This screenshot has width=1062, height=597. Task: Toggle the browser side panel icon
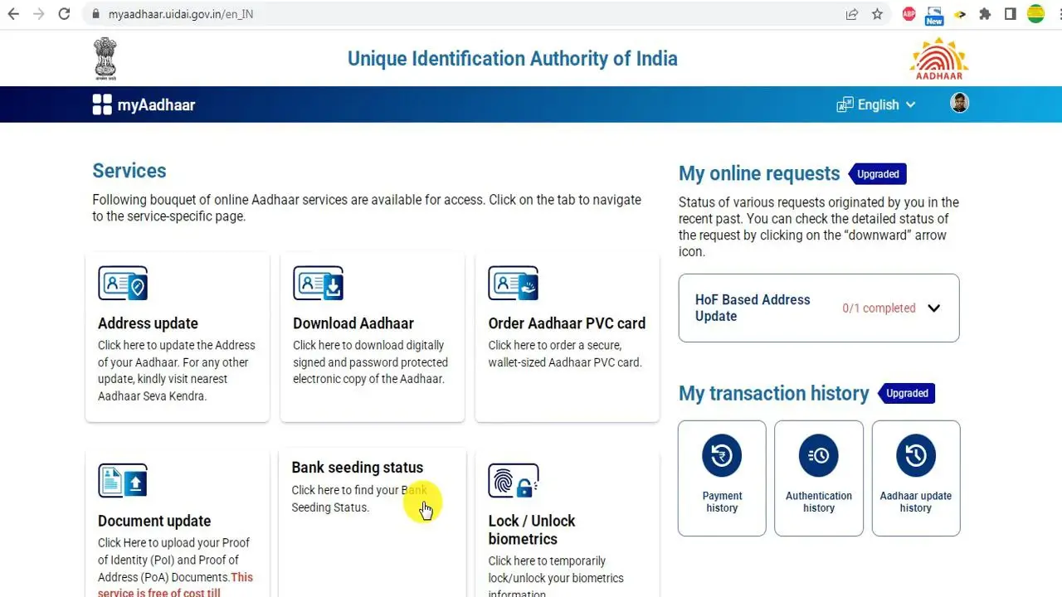click(1010, 14)
